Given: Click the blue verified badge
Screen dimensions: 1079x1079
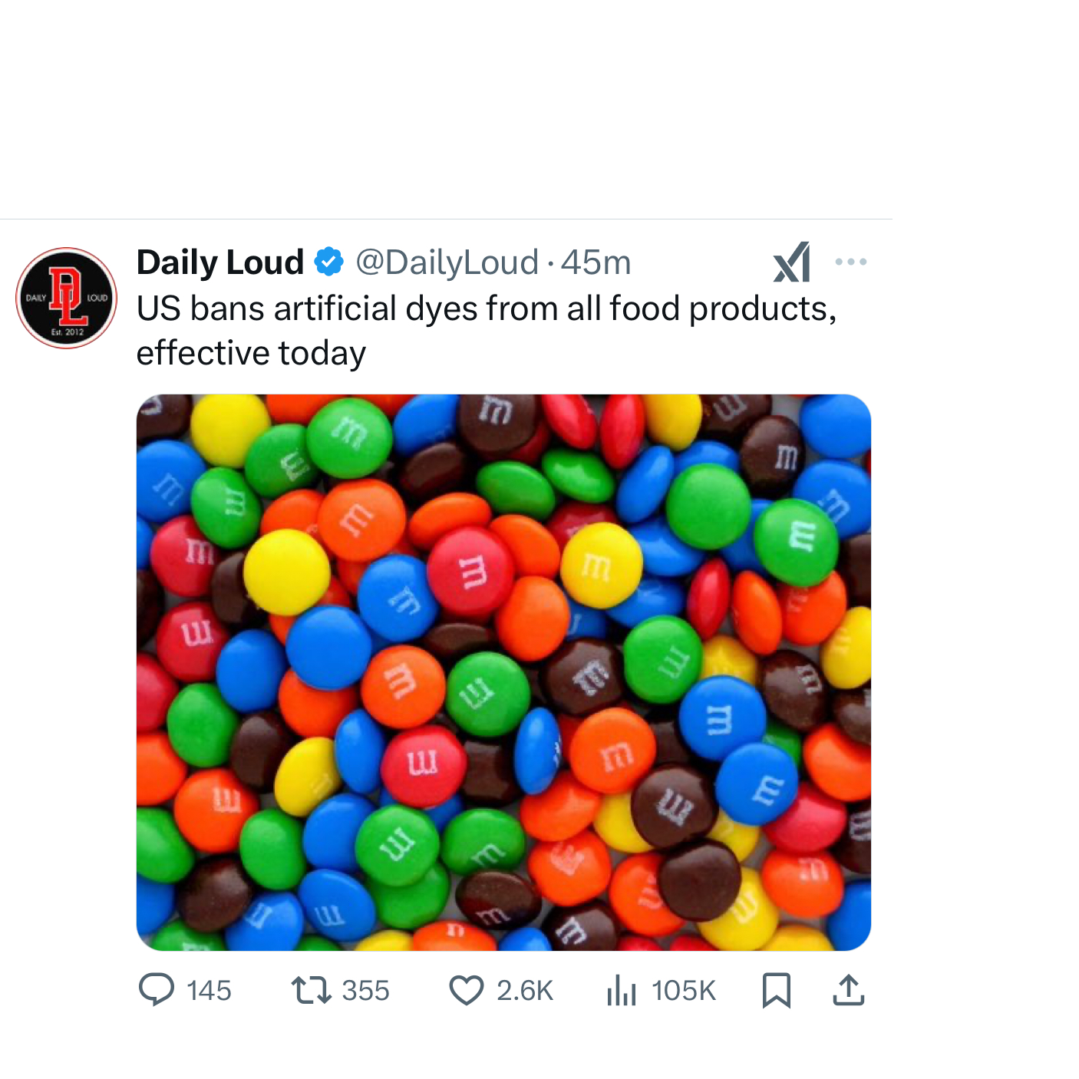Looking at the screenshot, I should click(x=329, y=262).
